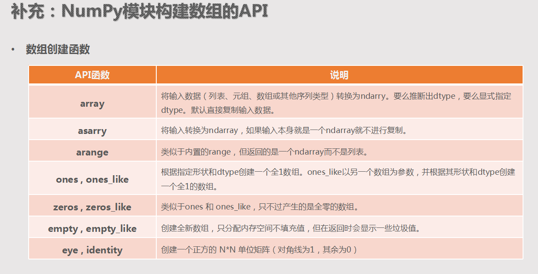Click the "API函数" table header
The width and height of the screenshot is (538, 274).
(92, 75)
